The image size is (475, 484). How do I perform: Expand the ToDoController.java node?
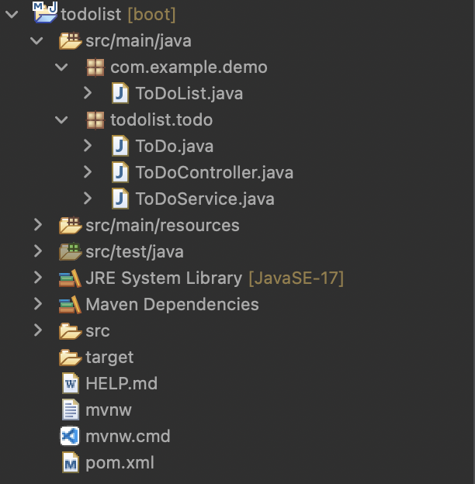[88, 172]
